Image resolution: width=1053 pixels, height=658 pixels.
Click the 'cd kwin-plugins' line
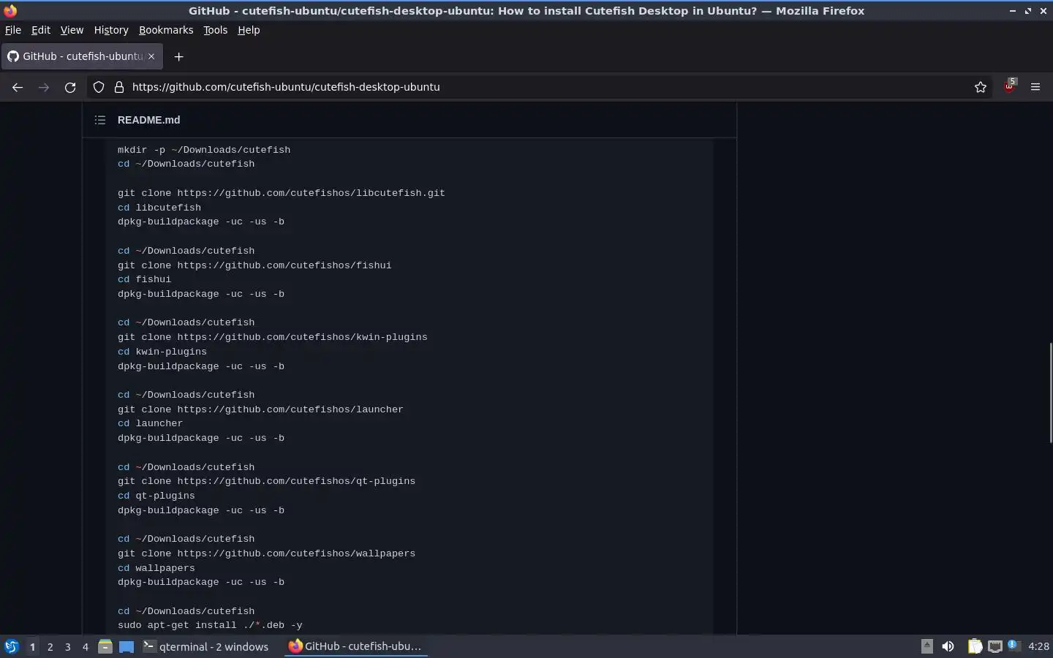click(162, 352)
